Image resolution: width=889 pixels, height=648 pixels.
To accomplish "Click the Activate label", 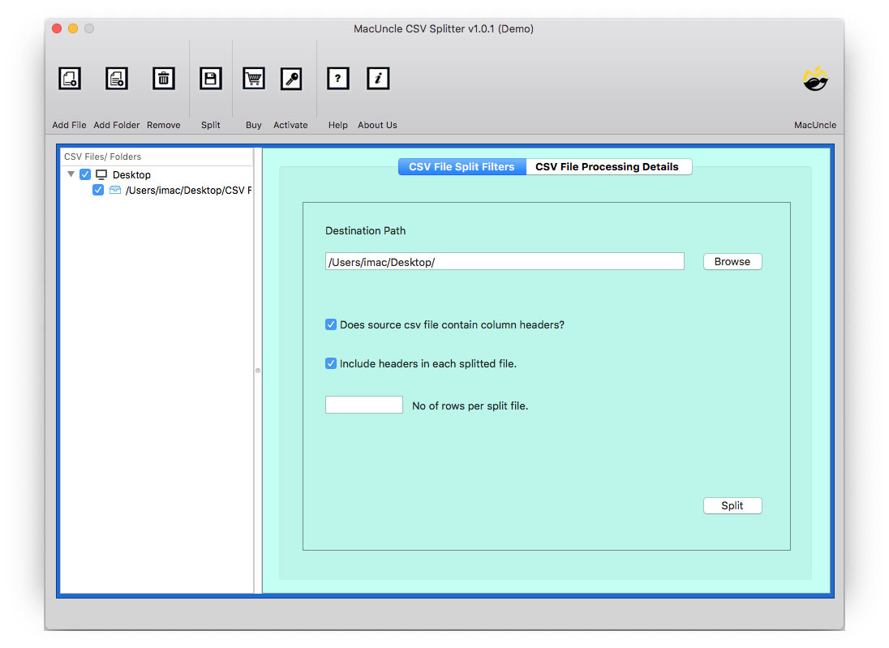I will point(290,125).
